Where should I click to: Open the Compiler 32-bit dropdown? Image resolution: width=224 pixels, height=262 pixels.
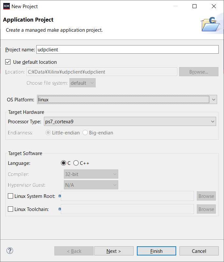pos(91,174)
